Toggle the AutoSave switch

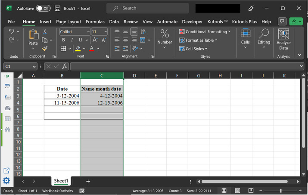(43, 8)
